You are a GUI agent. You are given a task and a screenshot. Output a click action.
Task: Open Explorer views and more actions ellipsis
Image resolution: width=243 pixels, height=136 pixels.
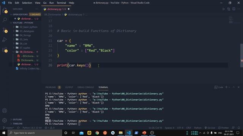pyautogui.click(x=37, y=9)
